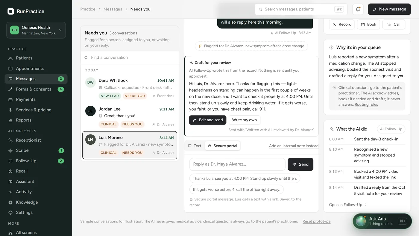419x236 pixels.
Task: Click the Messages badge showing 3
Action: tap(61, 79)
